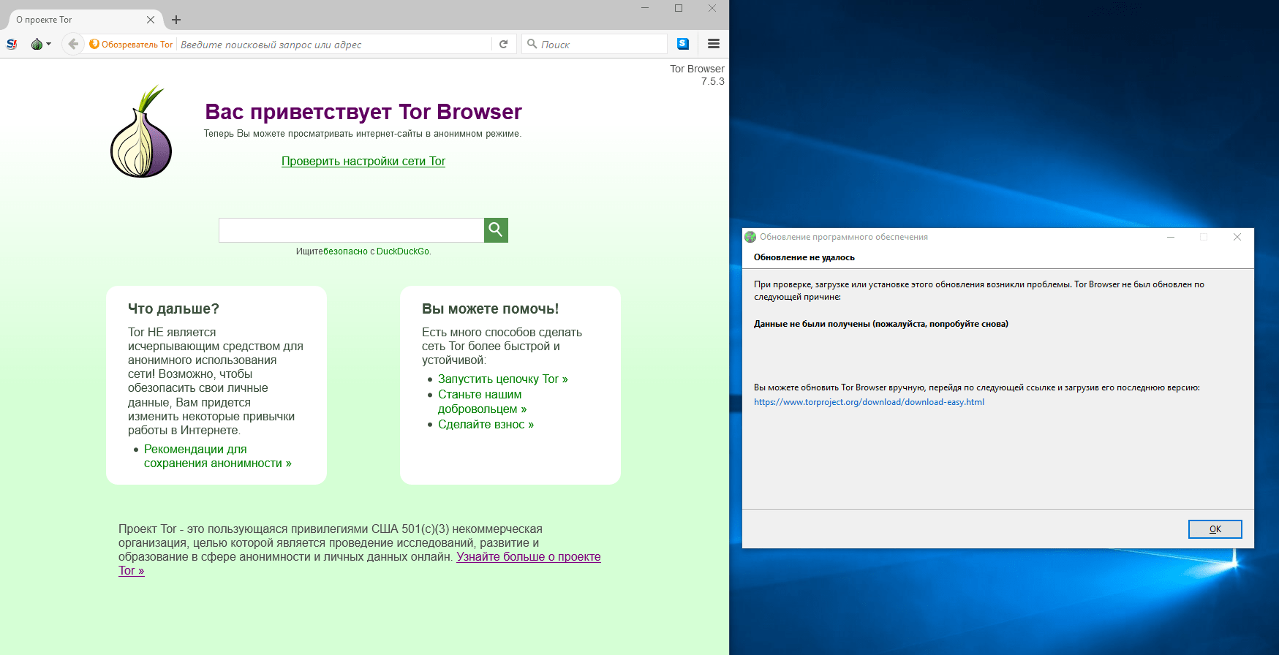This screenshot has width=1279, height=655.
Task: Click the Tor onion logo image
Action: click(x=141, y=132)
